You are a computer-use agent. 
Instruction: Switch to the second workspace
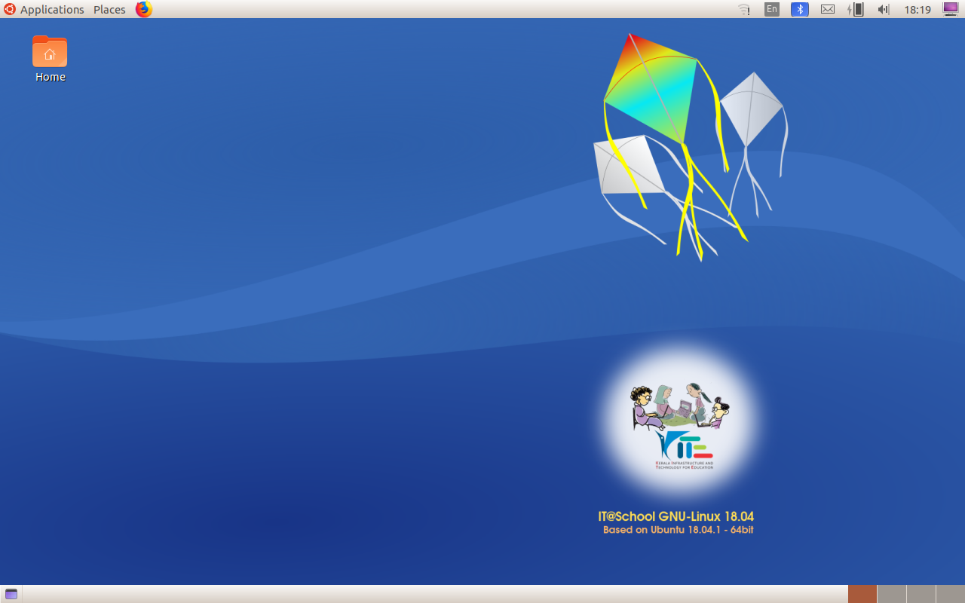pyautogui.click(x=891, y=593)
